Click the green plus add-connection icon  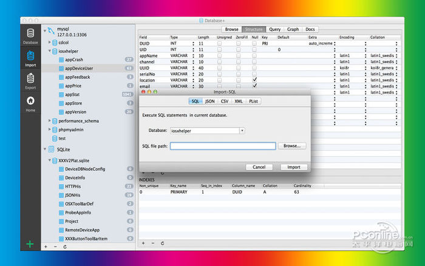point(30,244)
